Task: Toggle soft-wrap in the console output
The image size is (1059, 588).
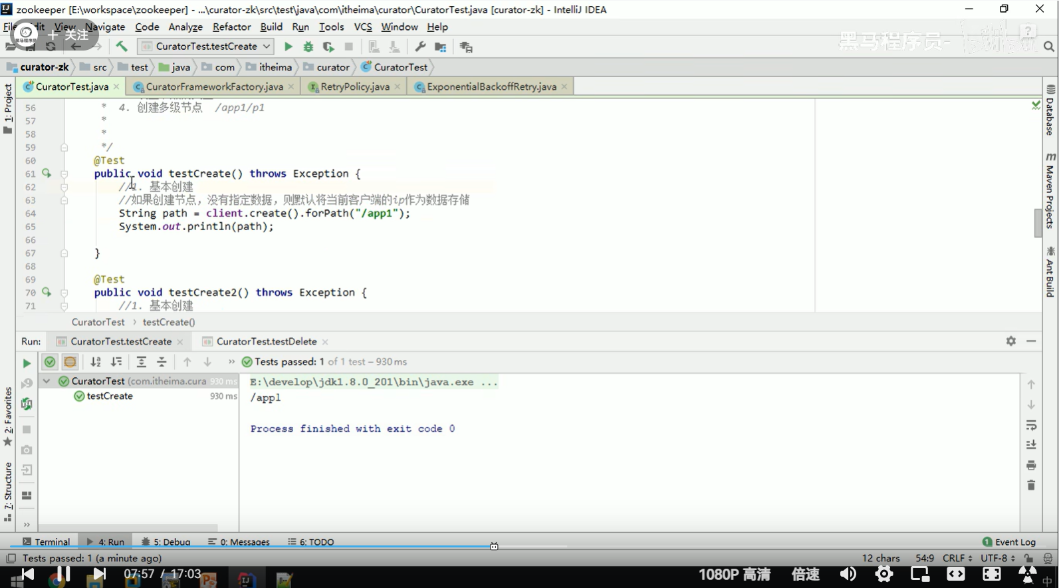Action: (x=1031, y=425)
